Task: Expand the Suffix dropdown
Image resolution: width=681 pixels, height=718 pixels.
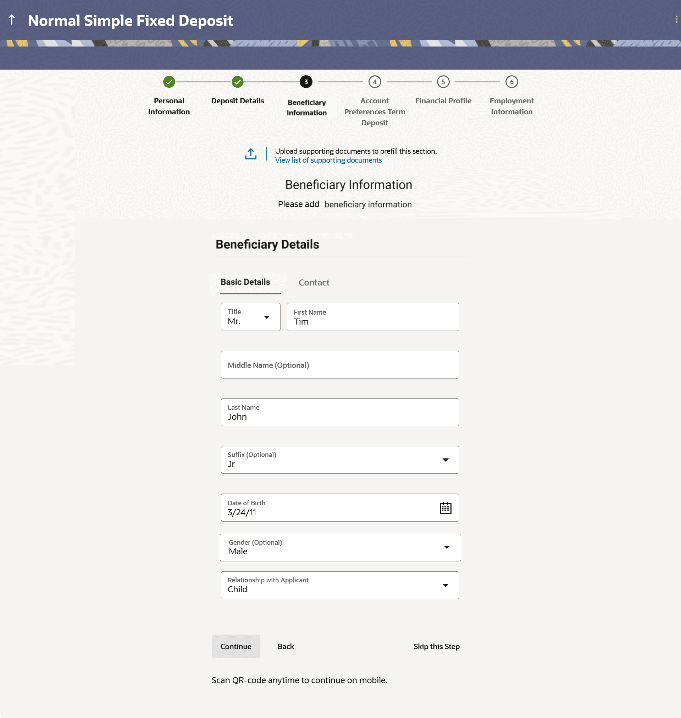Action: tap(445, 460)
